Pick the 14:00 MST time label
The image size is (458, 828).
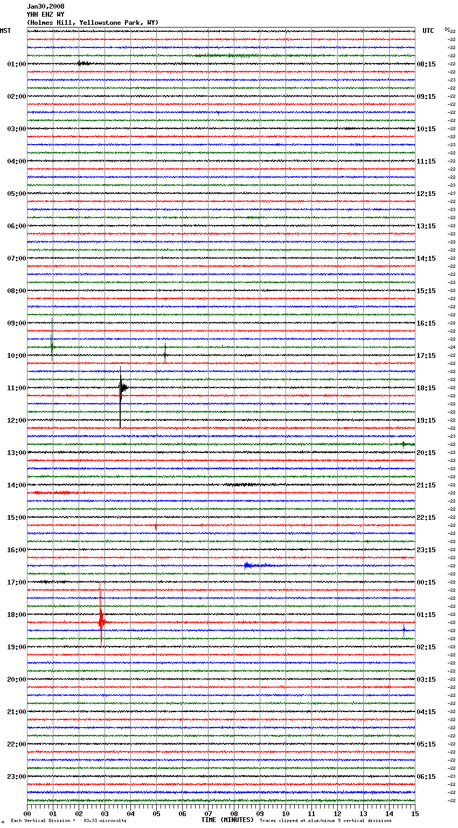pyautogui.click(x=17, y=485)
